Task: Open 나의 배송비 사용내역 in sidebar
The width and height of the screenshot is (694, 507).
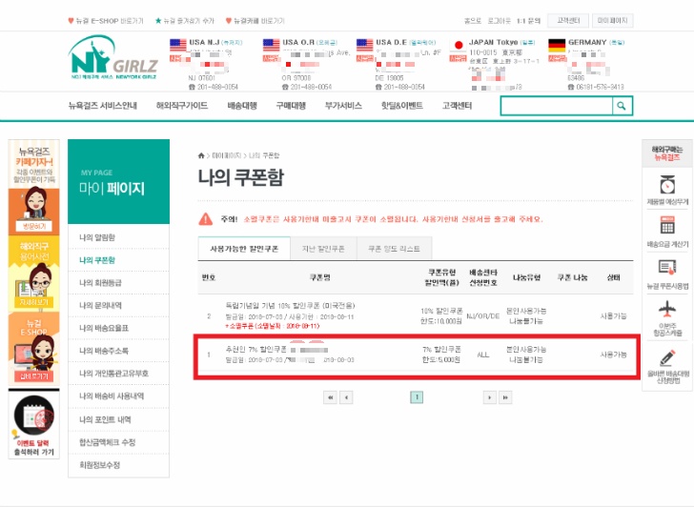Action: pos(118,395)
